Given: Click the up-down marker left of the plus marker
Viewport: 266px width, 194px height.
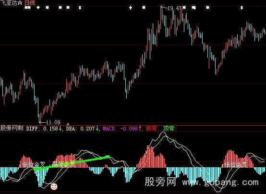Looking at the screenshot, I should pos(80,8).
